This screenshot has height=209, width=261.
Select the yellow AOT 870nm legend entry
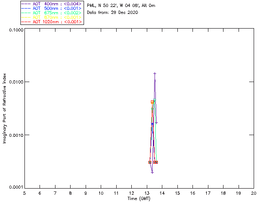click(51, 17)
